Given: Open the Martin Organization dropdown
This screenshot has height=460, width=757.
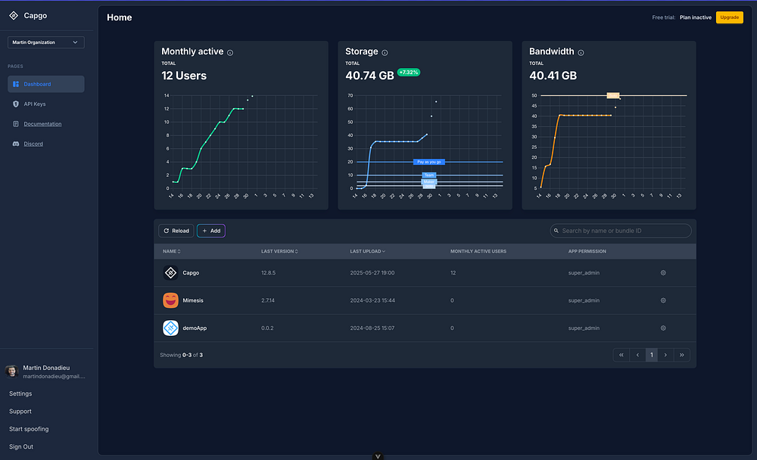Looking at the screenshot, I should 46,42.
